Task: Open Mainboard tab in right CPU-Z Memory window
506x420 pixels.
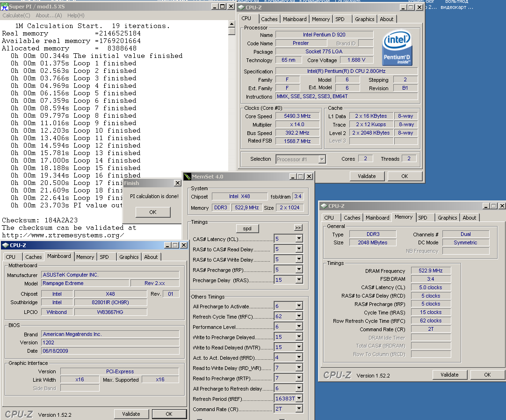Action: tap(377, 218)
